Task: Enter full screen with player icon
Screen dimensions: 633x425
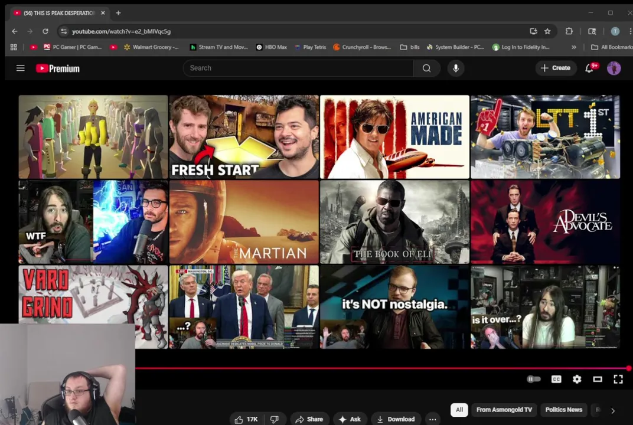Action: [x=618, y=379]
